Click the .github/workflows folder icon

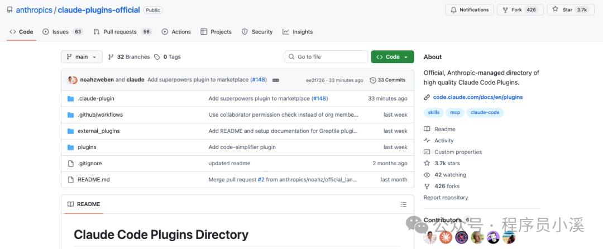pyautogui.click(x=70, y=115)
